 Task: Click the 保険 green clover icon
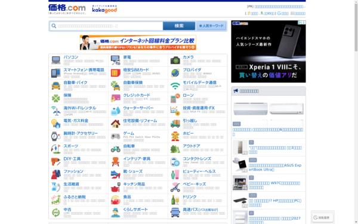point(56,99)
